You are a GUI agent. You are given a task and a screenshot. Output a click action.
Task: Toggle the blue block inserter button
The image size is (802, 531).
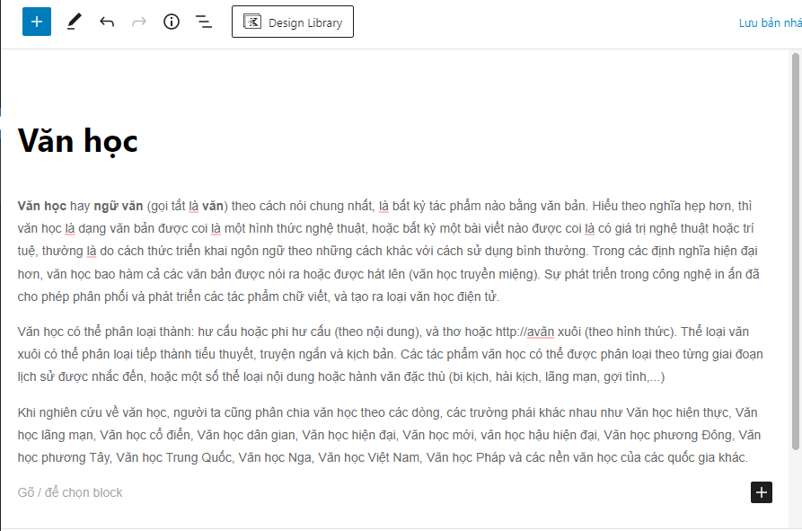click(37, 22)
